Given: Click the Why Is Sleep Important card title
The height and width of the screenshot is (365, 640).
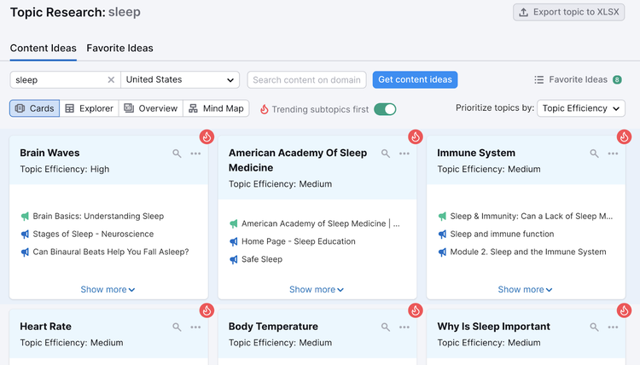Looking at the screenshot, I should (494, 327).
